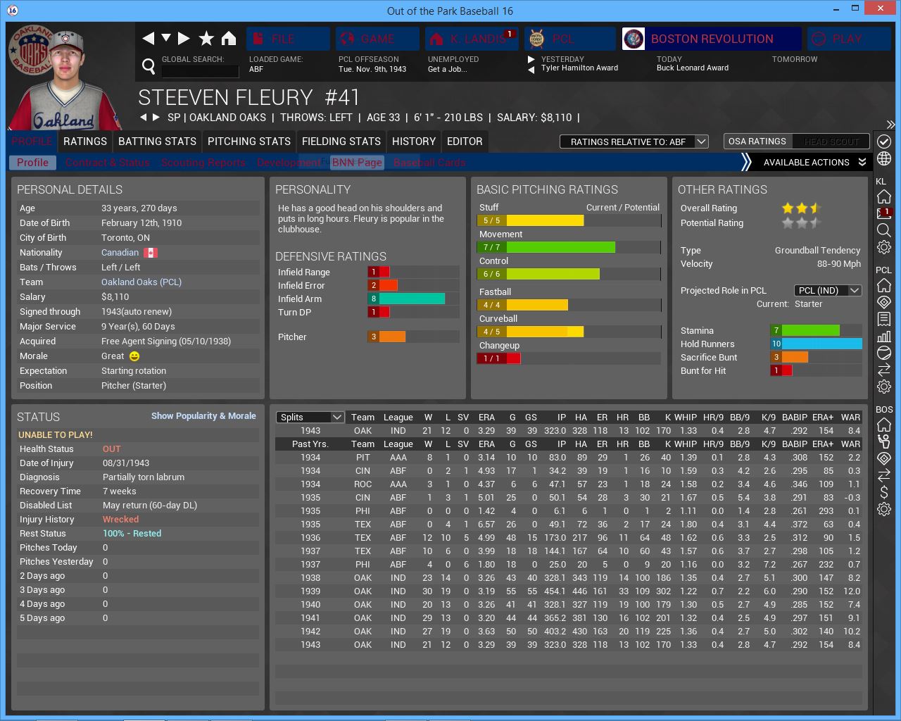This screenshot has width=901, height=721.
Task: Switch to the RATINGS tab
Action: point(85,142)
